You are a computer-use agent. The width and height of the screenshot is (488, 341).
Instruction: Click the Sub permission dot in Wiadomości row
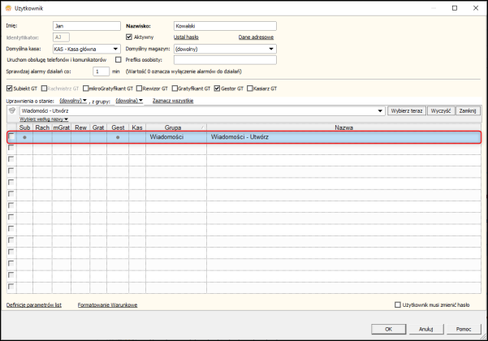pos(24,137)
